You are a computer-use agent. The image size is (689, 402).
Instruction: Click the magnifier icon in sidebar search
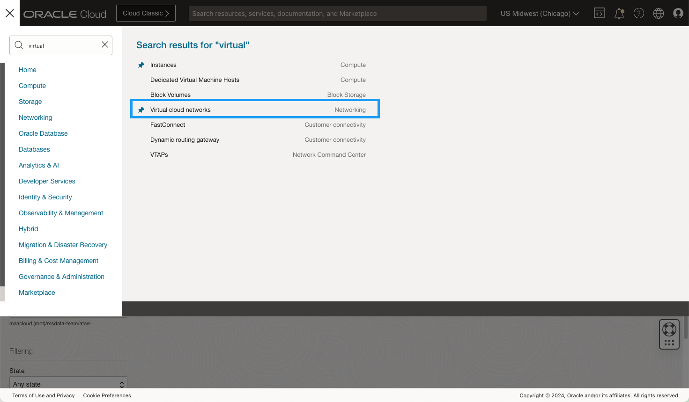coord(19,44)
